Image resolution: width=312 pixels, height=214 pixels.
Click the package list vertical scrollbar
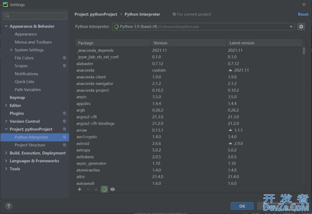[x=304, y=51]
